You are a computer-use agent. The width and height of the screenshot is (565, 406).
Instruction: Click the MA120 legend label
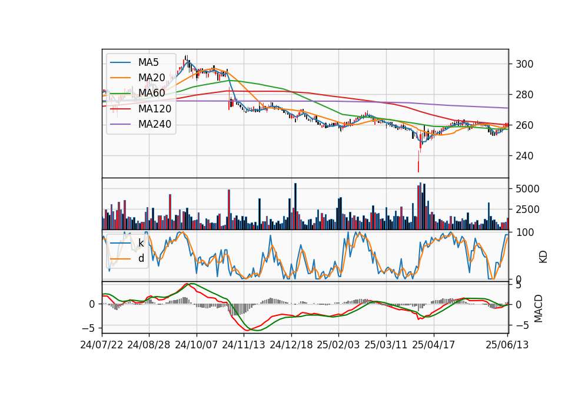(x=155, y=108)
